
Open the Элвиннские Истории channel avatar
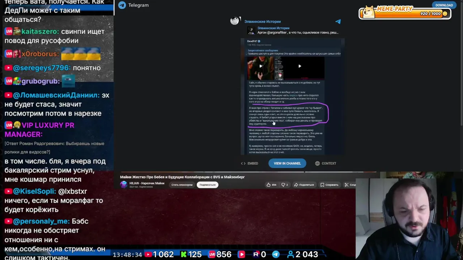pos(235,21)
